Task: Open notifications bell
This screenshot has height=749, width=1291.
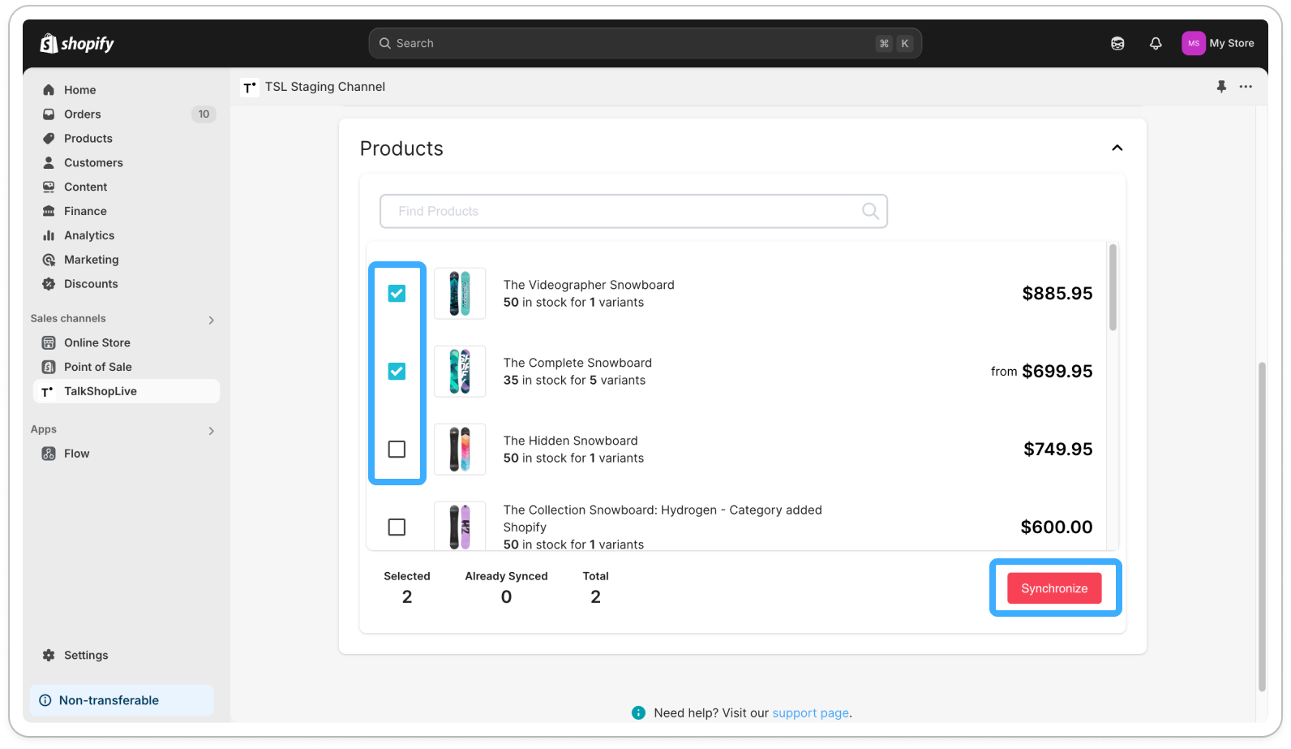Action: [x=1156, y=44]
